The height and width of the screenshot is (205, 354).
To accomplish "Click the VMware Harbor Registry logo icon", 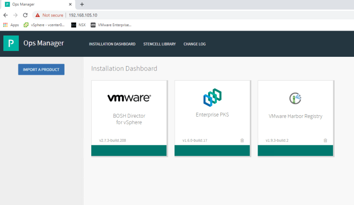I will (x=295, y=99).
